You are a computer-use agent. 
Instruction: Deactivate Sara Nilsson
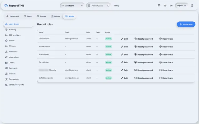pyautogui.click(x=166, y=62)
